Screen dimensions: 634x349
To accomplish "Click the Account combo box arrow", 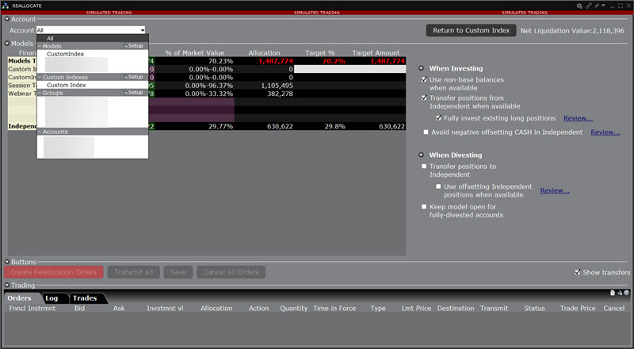I will (x=143, y=30).
